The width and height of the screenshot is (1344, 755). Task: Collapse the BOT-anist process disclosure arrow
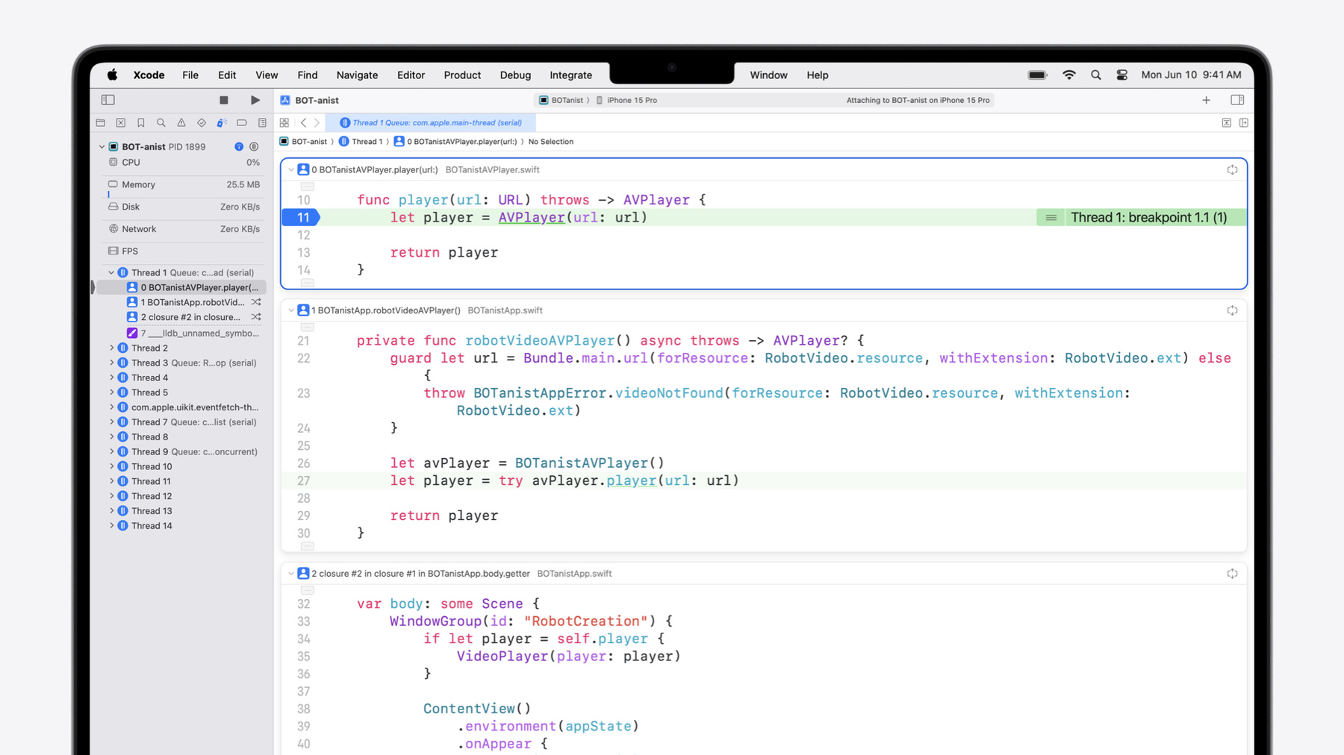[102, 147]
